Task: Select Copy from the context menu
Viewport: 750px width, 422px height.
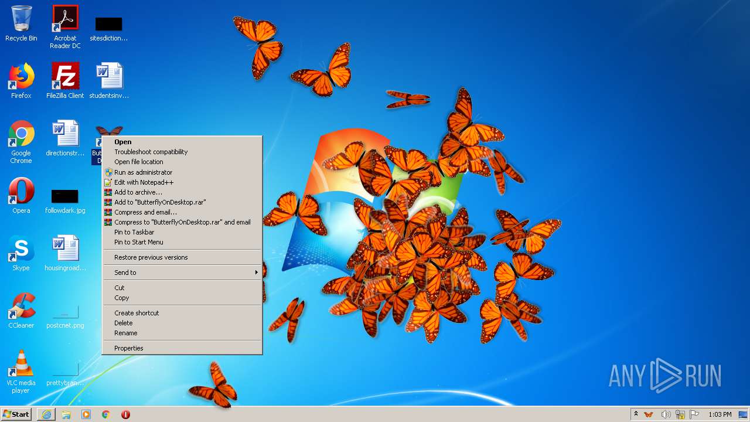Action: 182,298
